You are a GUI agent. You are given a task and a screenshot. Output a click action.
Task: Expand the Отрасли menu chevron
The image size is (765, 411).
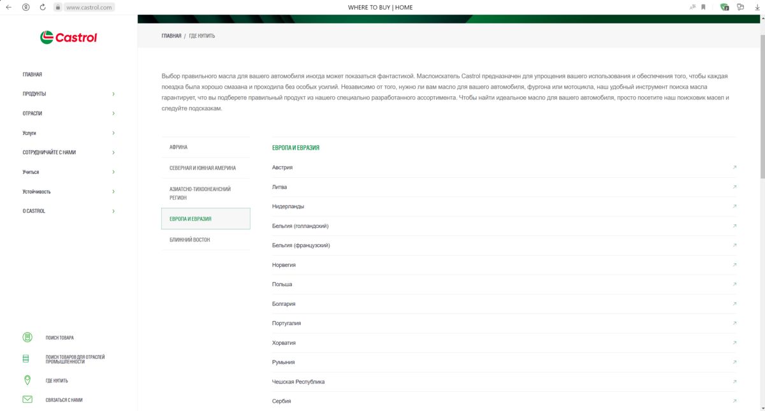pos(113,113)
